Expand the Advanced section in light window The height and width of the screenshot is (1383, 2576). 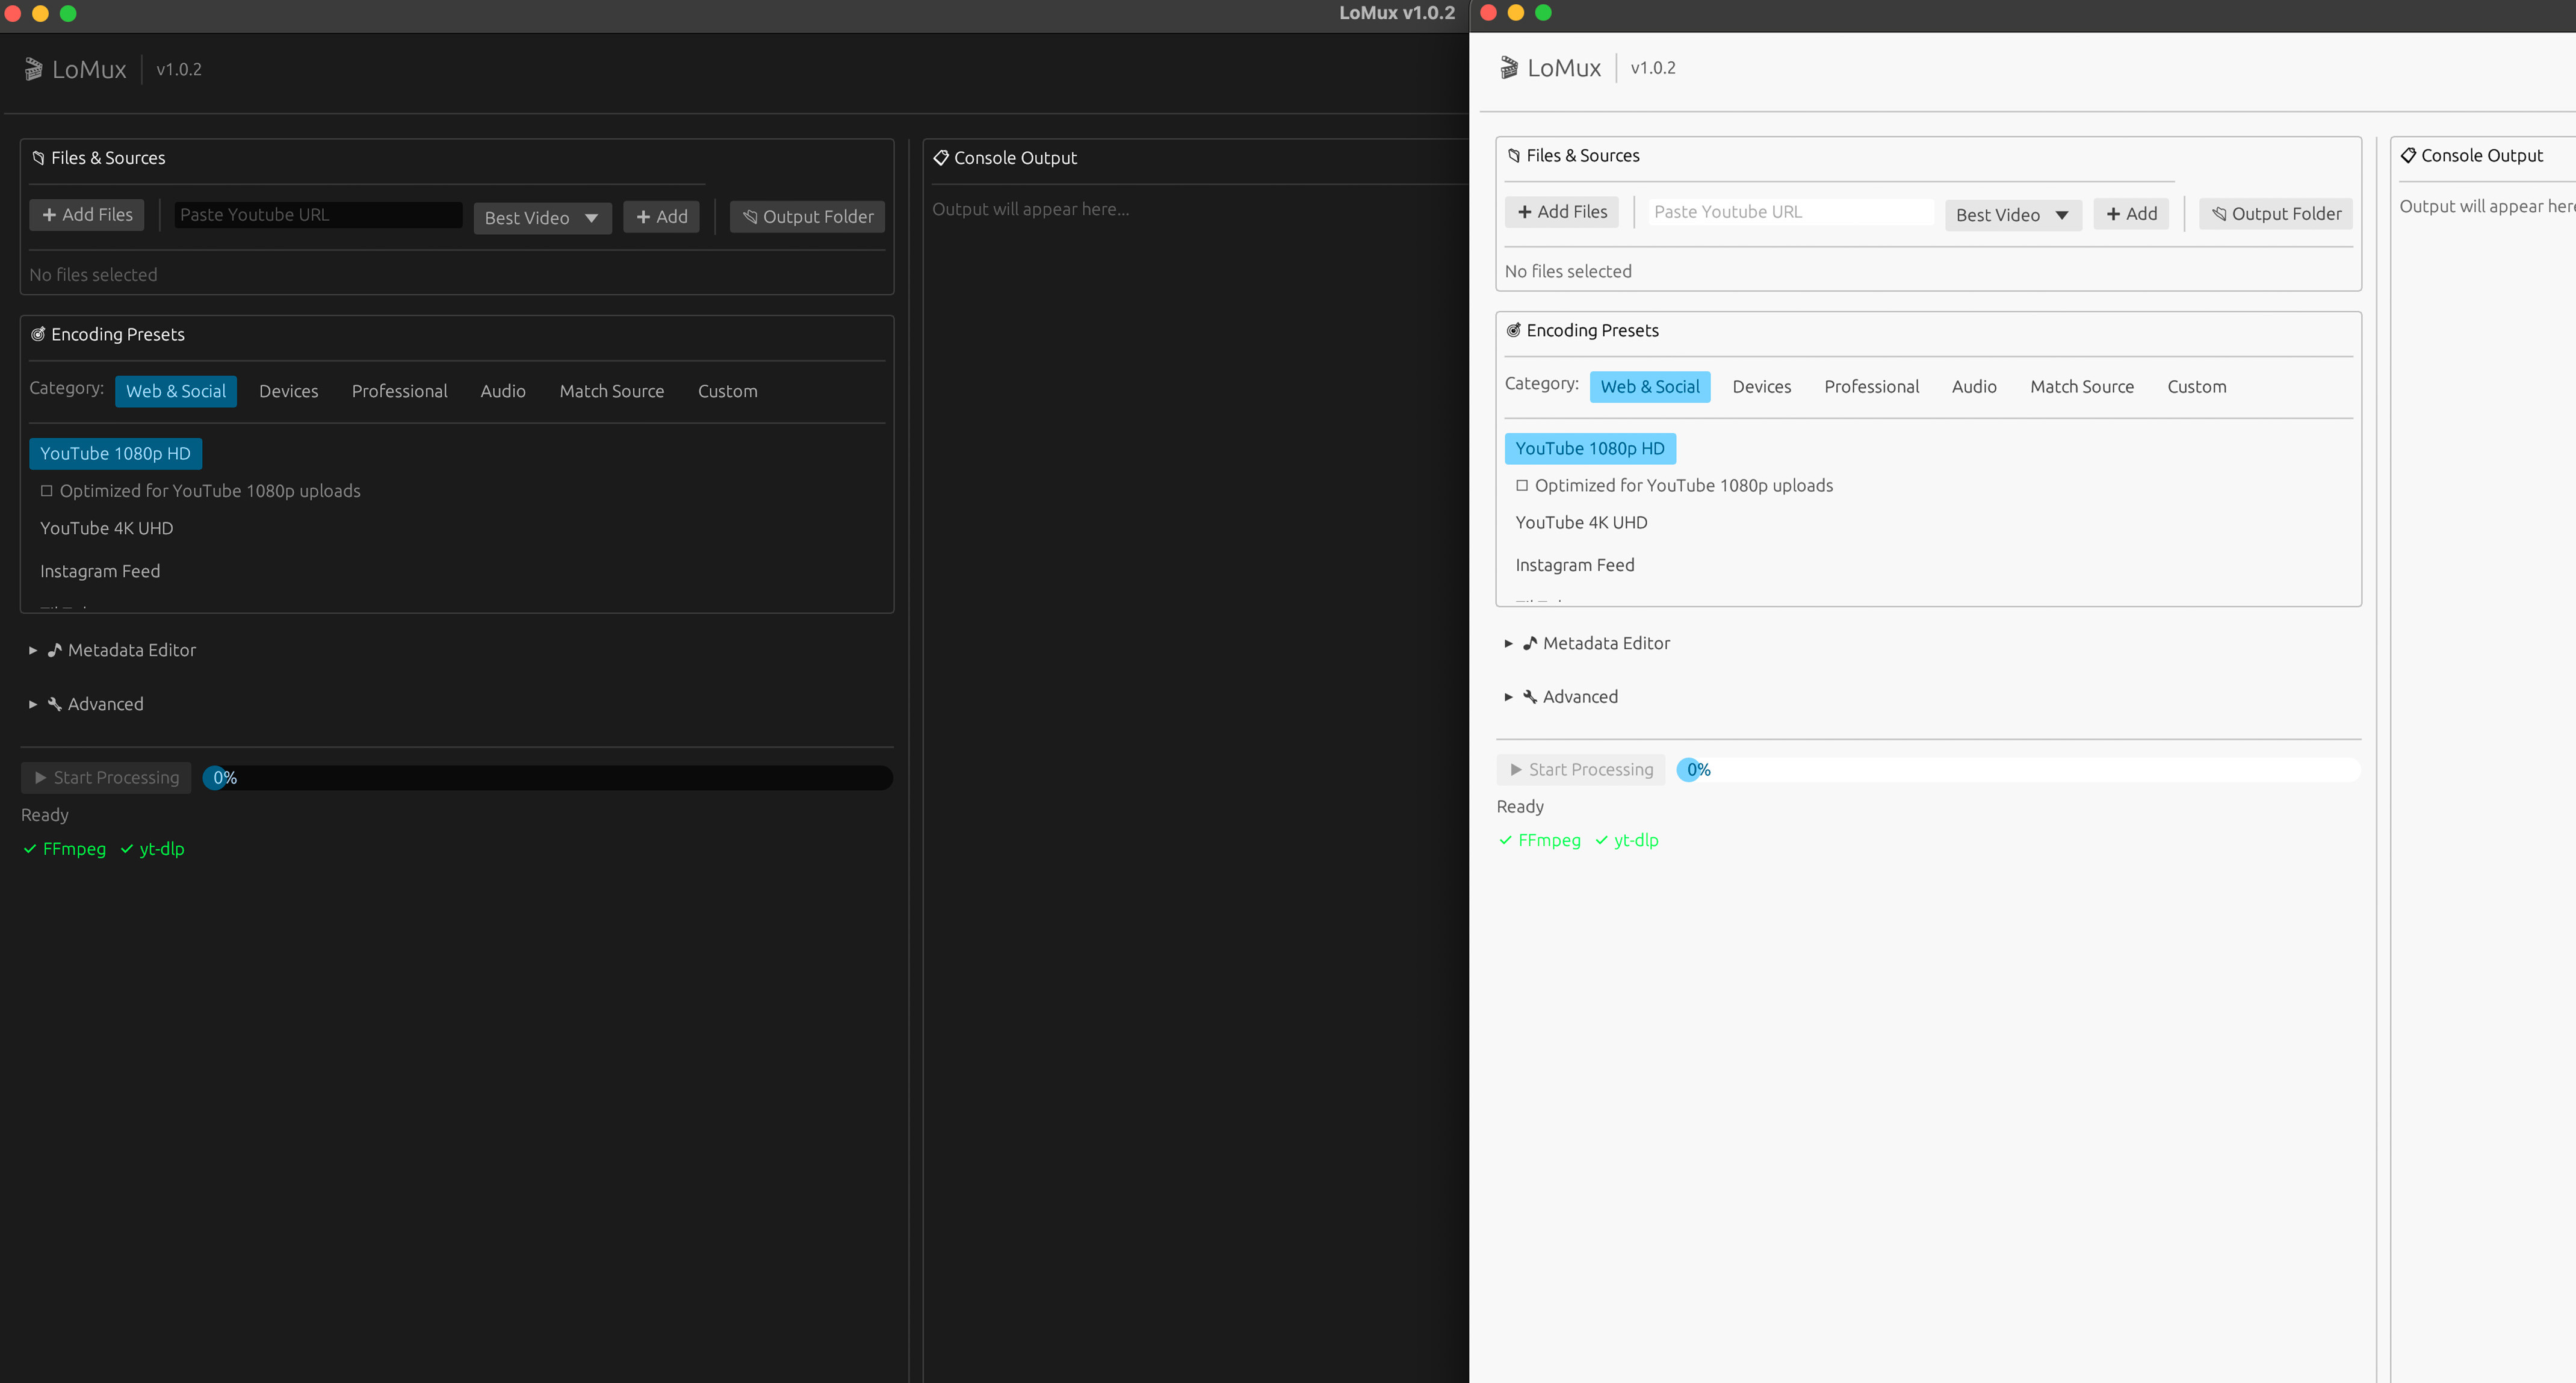point(1508,697)
